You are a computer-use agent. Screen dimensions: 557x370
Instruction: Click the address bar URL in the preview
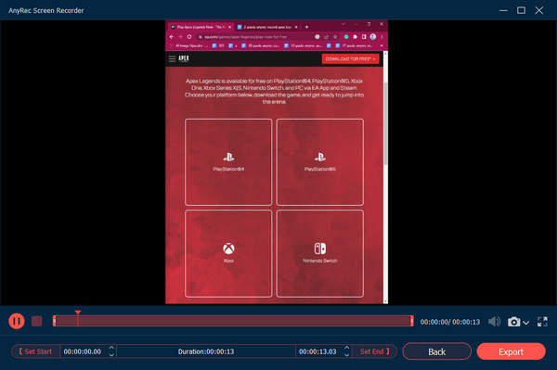point(245,36)
